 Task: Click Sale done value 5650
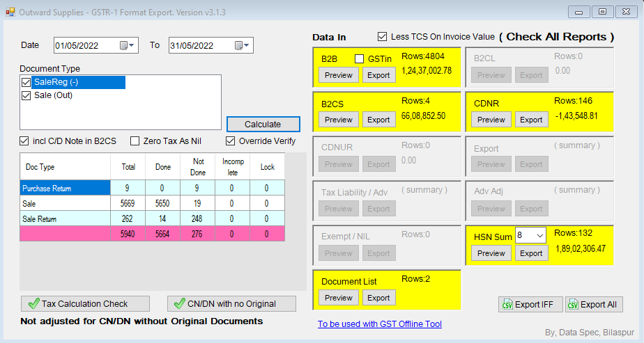coord(162,203)
